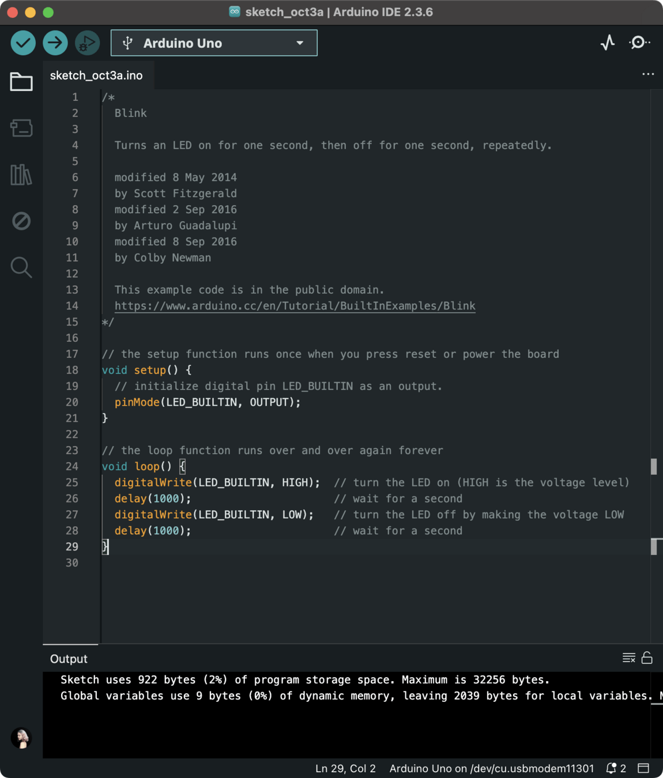Open the Library Manager sidebar
The image size is (663, 778).
21,175
